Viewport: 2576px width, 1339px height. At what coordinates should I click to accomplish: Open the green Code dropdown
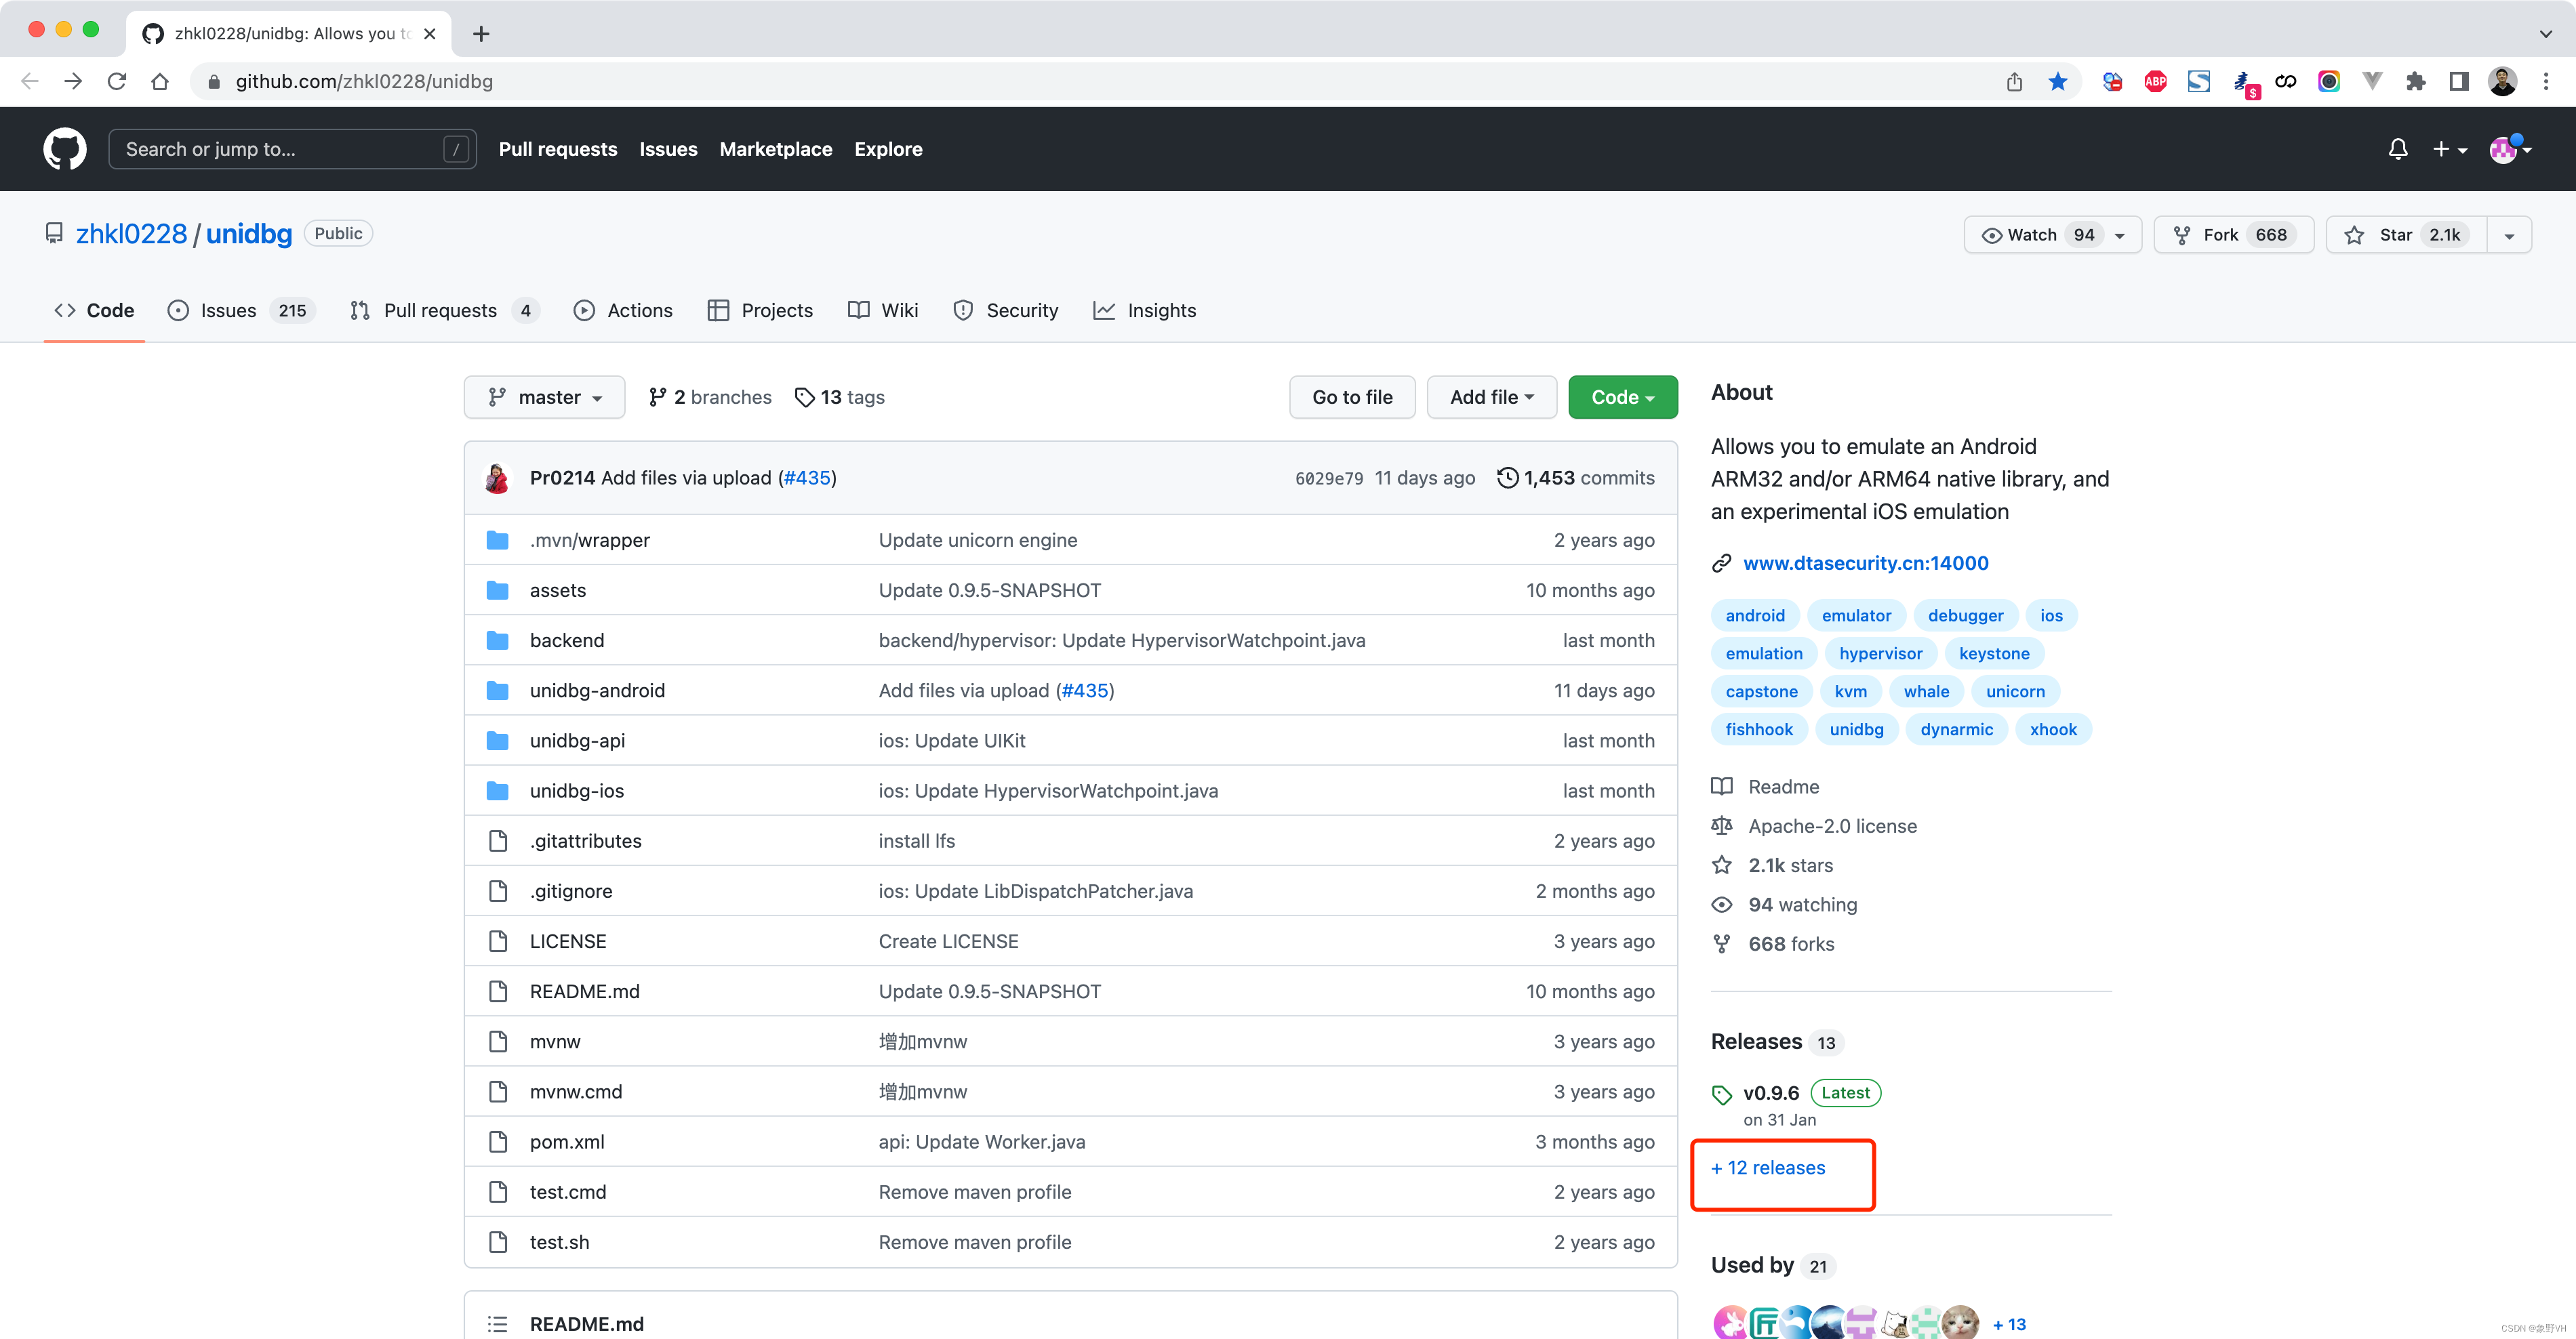[1622, 396]
